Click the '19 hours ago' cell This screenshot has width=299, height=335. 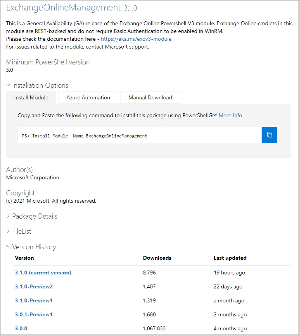point(230,273)
